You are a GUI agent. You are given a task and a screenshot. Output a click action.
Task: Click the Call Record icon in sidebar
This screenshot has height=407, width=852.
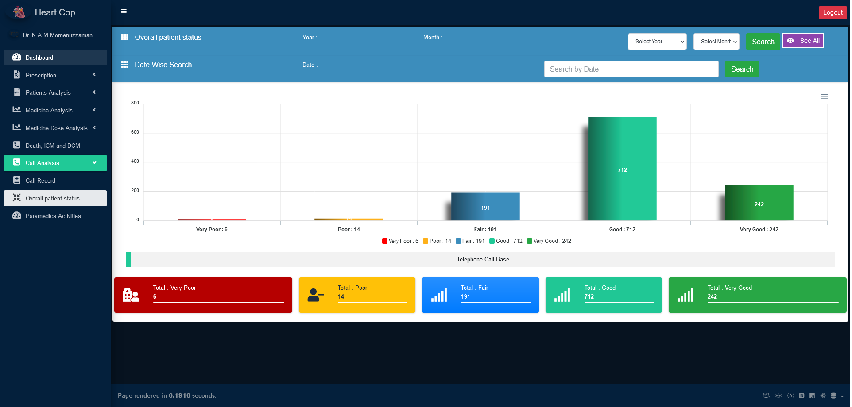tap(17, 180)
